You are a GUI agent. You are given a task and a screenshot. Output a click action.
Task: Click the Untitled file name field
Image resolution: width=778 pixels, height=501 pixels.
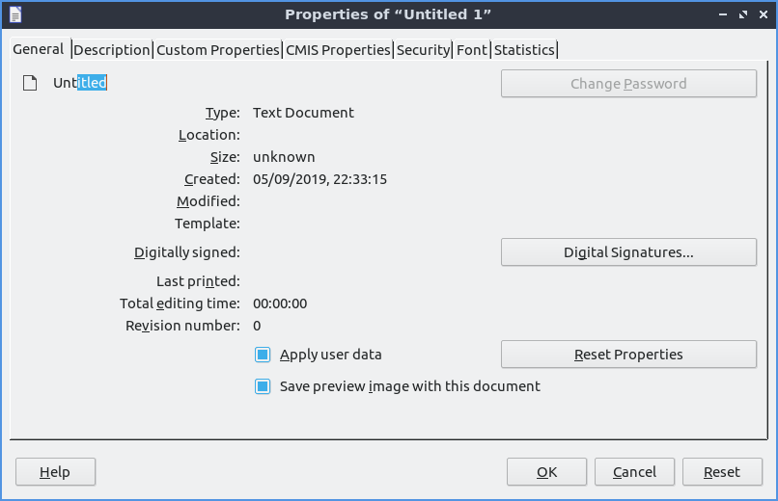tap(80, 83)
